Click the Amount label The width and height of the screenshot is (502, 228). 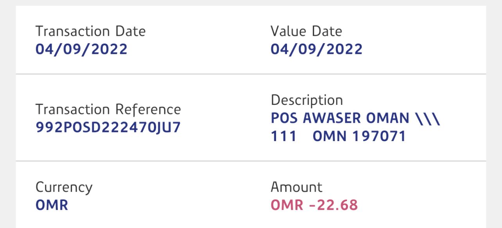(x=296, y=187)
